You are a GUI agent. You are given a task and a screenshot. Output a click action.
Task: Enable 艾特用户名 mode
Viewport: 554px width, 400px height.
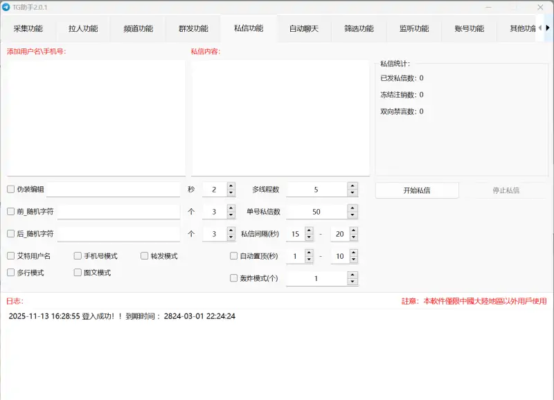(x=10, y=256)
